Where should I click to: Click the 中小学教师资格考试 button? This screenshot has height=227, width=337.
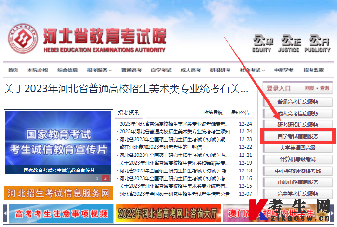click(297, 171)
